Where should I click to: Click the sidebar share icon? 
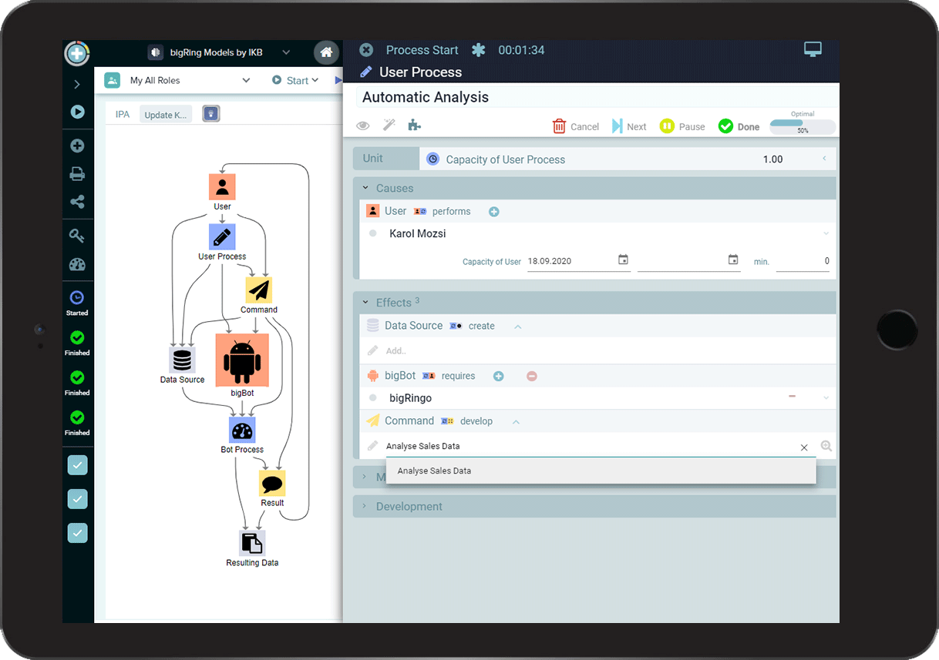pos(77,202)
